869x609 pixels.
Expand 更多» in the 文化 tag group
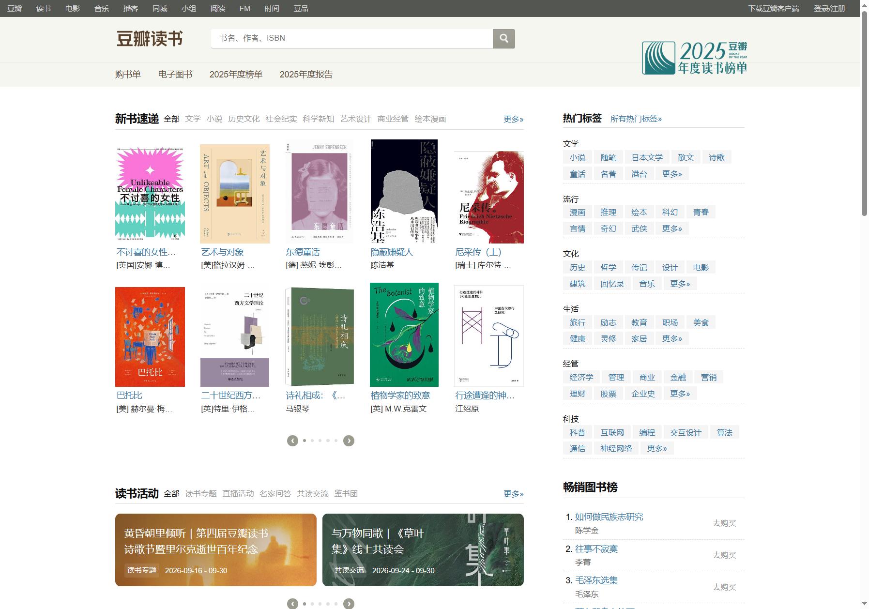coord(680,284)
